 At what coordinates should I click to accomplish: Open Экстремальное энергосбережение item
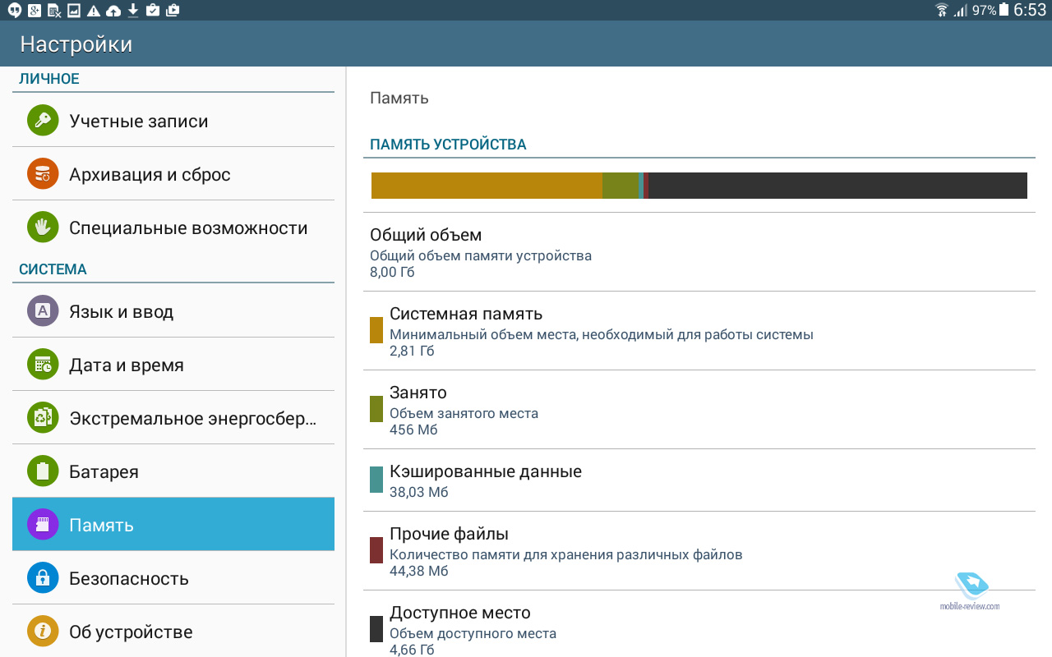(173, 418)
